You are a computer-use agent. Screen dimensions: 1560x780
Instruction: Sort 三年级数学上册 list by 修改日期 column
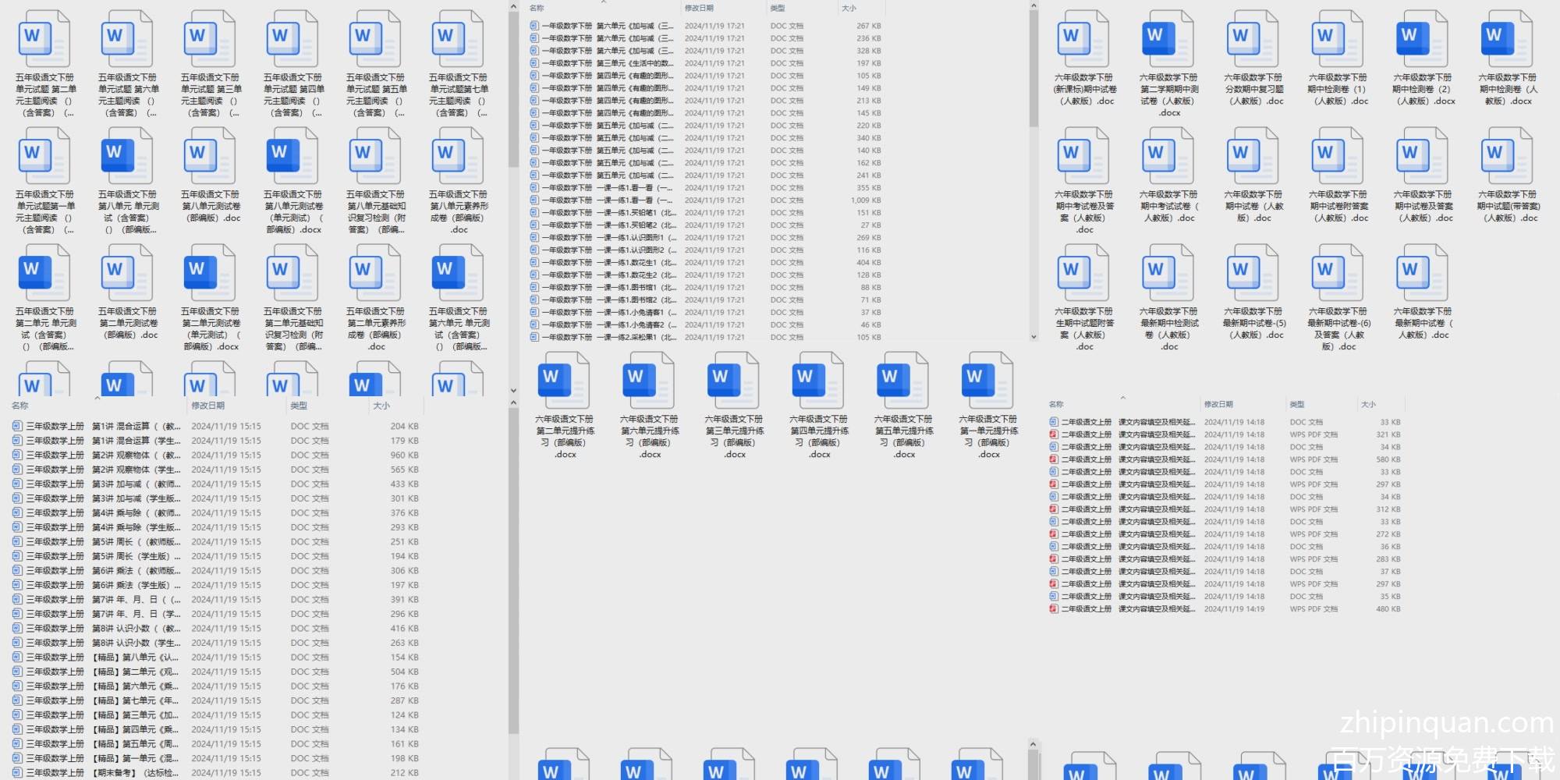[208, 406]
